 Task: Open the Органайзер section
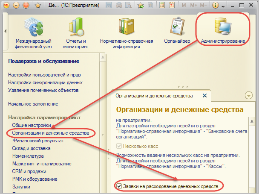point(177,30)
